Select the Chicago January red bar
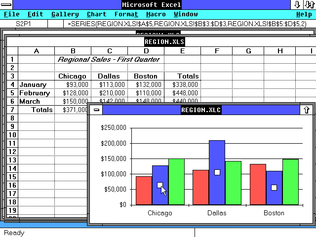The height and width of the screenshot is (237, 316). coord(144,191)
